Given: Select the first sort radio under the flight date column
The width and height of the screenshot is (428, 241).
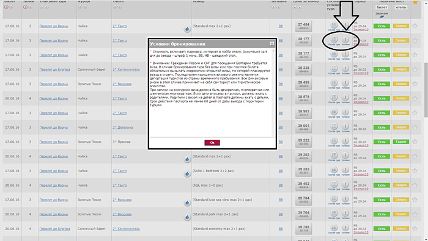Looking at the screenshot, I should [6, 7].
